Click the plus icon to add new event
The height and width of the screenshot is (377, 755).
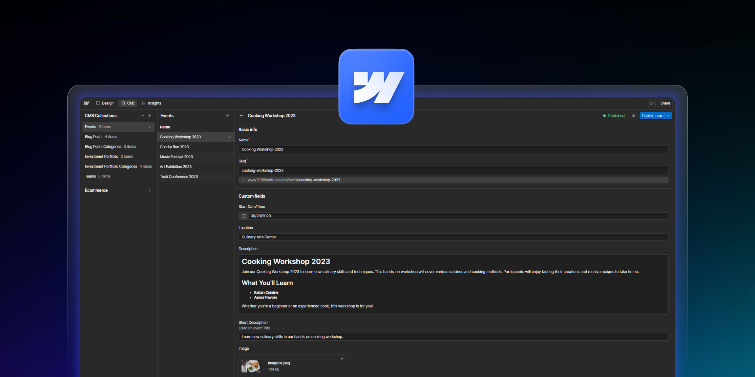[227, 116]
